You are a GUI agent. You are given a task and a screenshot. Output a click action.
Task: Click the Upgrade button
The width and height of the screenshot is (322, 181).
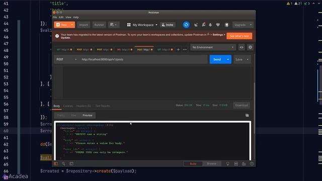pos(240,25)
